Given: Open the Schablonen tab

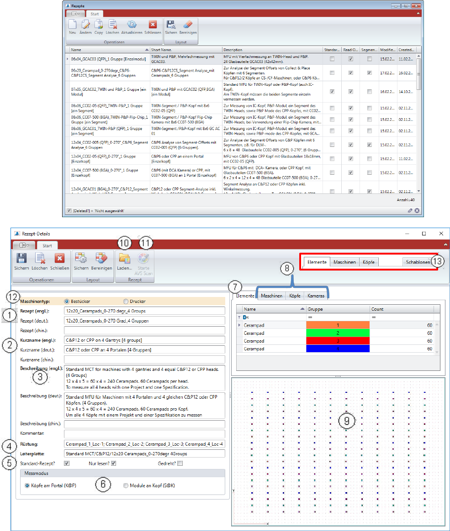Looking at the screenshot, I should 418,262.
